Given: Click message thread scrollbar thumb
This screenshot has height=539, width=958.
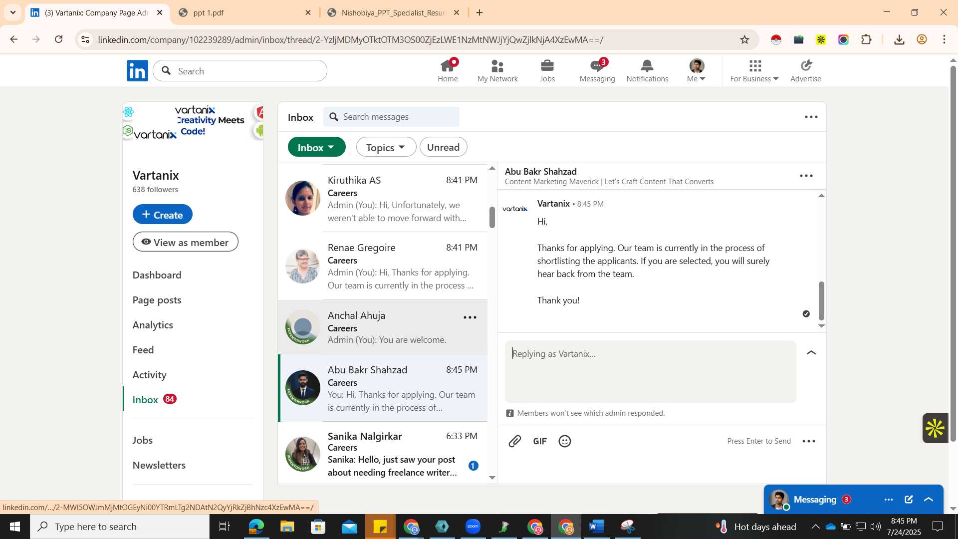Looking at the screenshot, I should click(x=821, y=301).
